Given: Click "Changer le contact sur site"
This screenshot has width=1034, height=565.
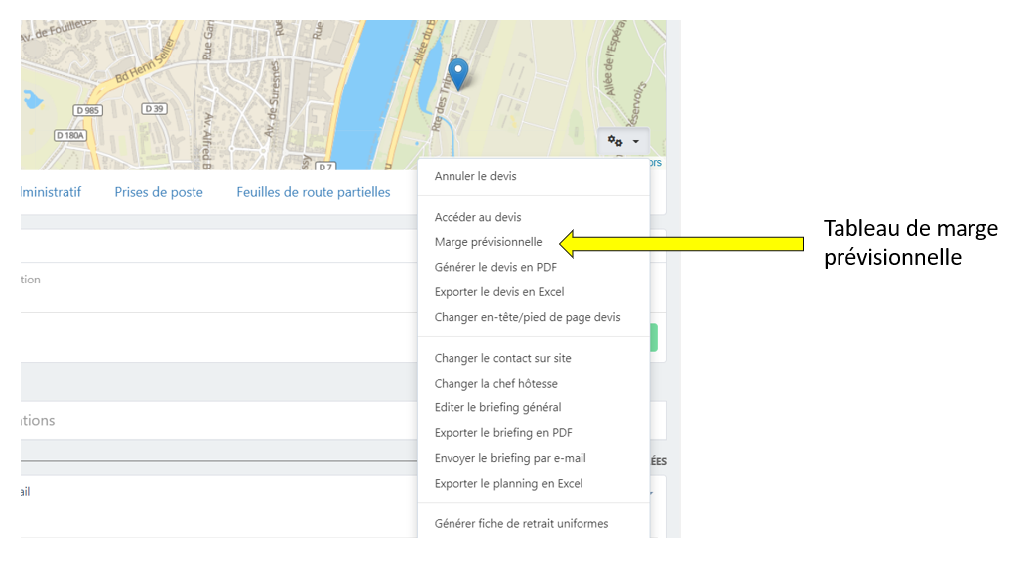Looking at the screenshot, I should tap(502, 358).
